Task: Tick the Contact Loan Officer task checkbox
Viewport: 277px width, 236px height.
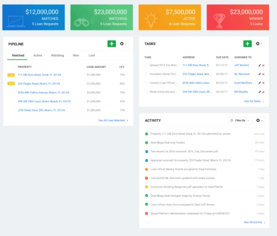Action: tap(146, 83)
